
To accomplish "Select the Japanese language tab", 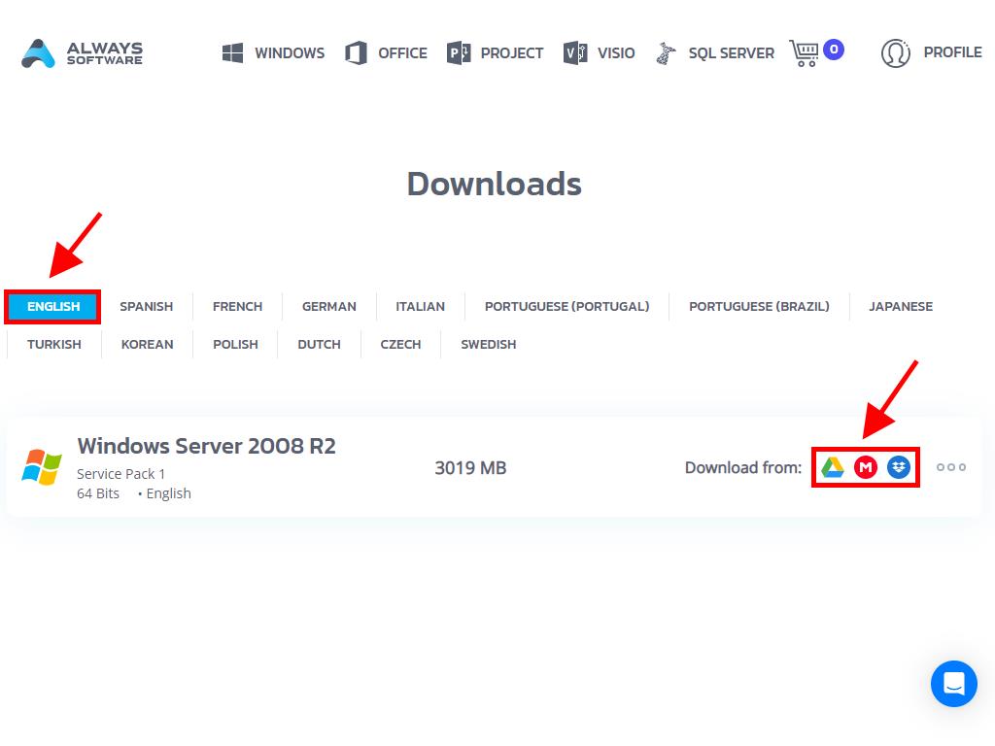I will click(900, 306).
